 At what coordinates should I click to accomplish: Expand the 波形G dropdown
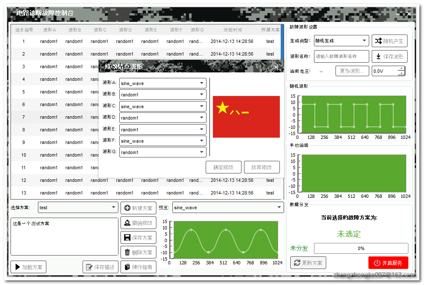pos(163,152)
